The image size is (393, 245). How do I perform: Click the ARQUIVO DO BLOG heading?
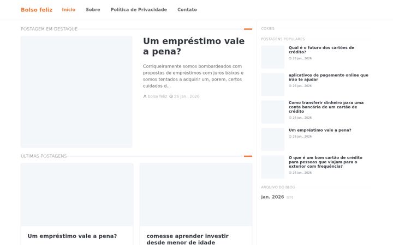tap(278, 187)
